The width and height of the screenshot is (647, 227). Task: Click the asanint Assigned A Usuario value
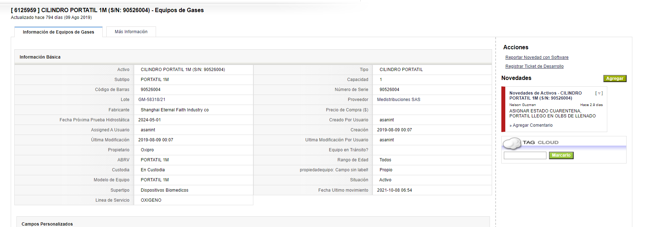(148, 130)
